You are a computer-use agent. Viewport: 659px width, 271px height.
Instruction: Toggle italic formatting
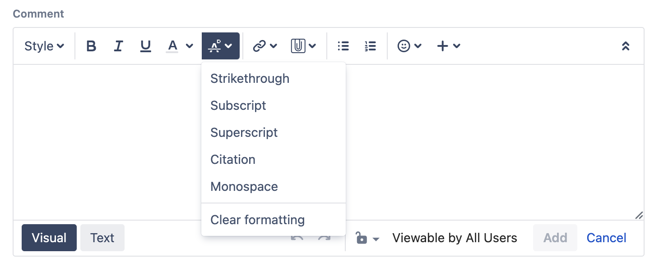point(118,46)
